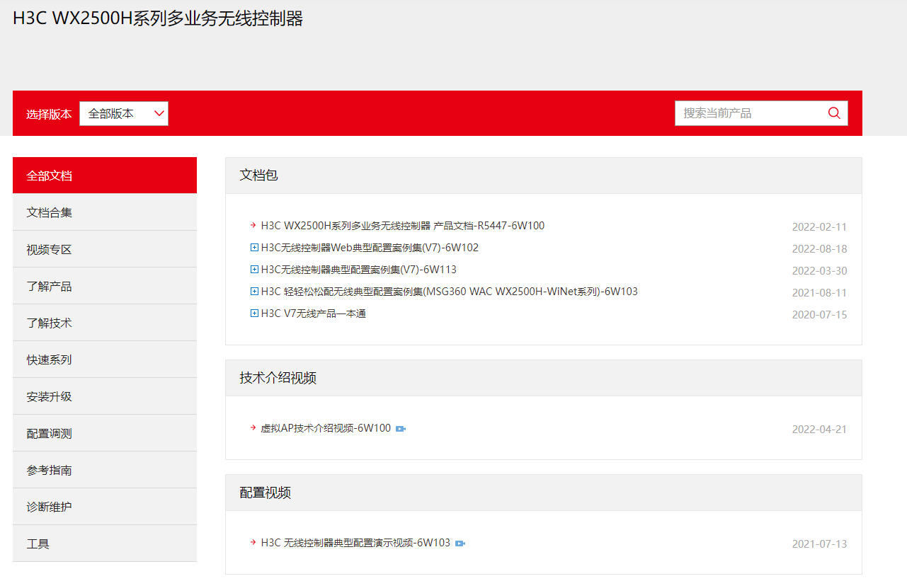Click the 技术介绍视频 section header
The height and width of the screenshot is (581, 907).
point(544,378)
